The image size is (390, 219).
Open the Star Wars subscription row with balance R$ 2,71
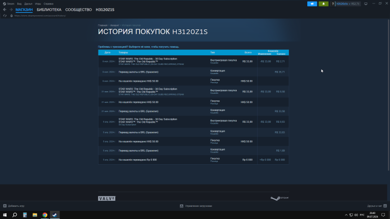click(x=193, y=61)
